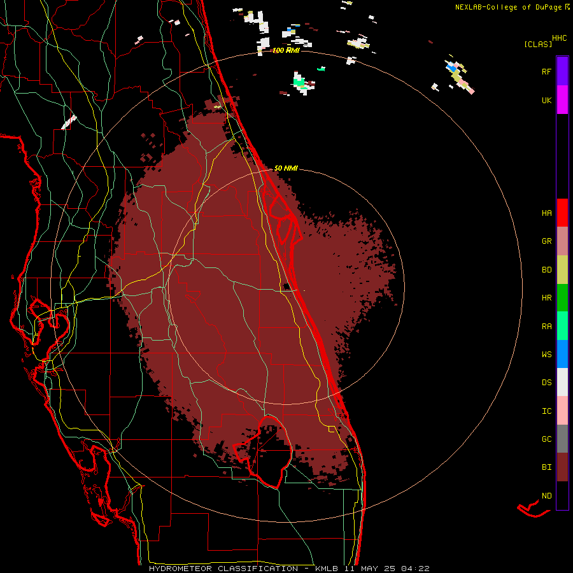Image resolution: width=573 pixels, height=573 pixels.
Task: Click the 04:22 timestamp
Action: point(414,569)
